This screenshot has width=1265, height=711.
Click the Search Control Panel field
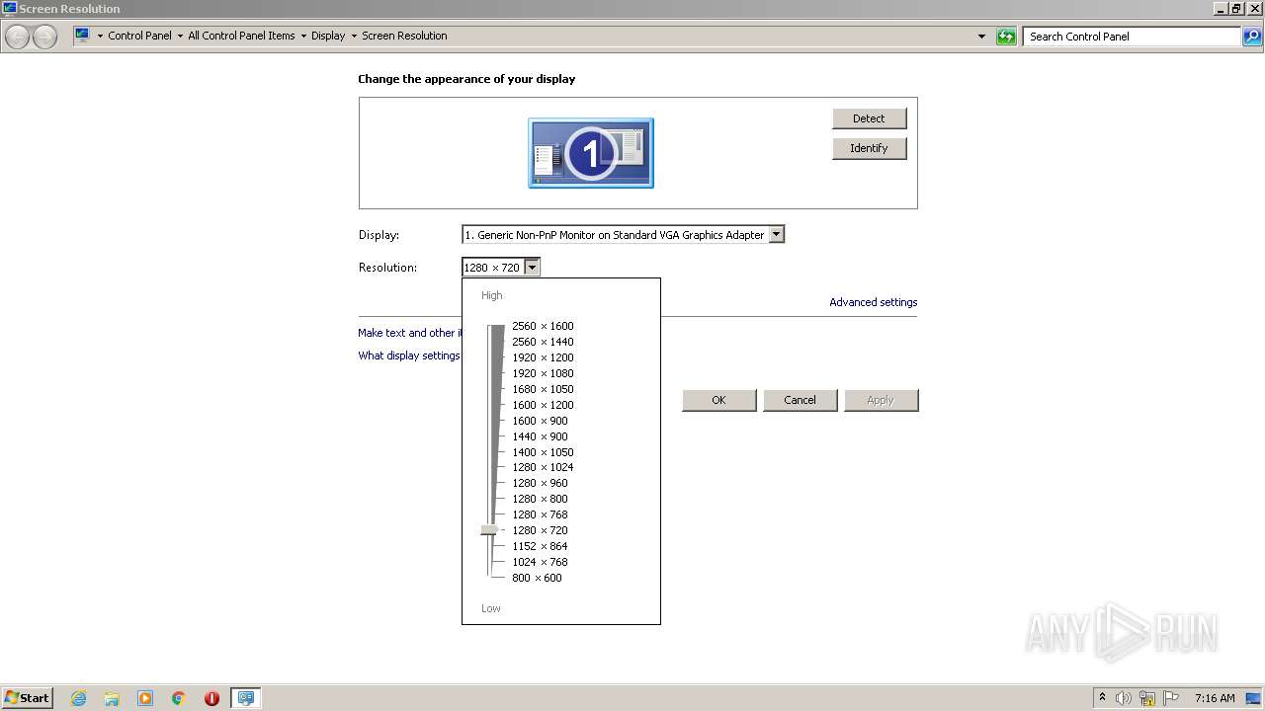(x=1133, y=37)
